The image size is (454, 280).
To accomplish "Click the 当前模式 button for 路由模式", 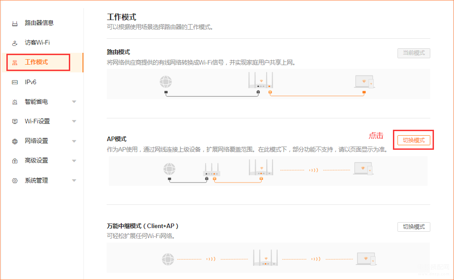I will [x=414, y=53].
